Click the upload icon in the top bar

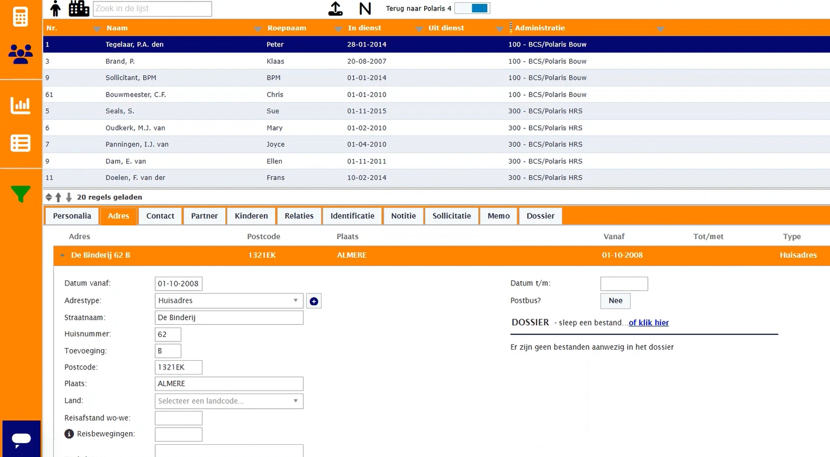[336, 8]
